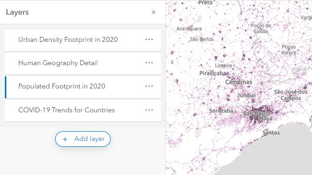Click the São Carlos label on the map
Viewport: 312px width, 175px height.
tap(202, 39)
